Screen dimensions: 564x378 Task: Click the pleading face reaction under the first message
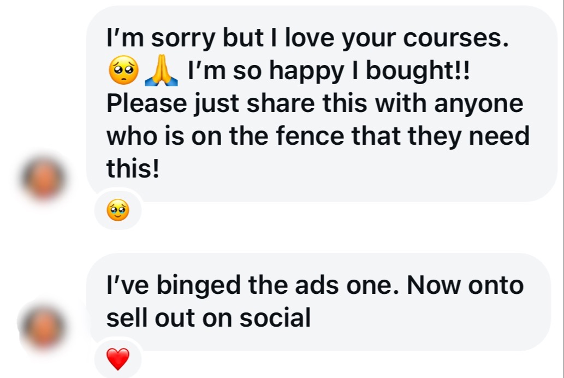[x=118, y=209]
